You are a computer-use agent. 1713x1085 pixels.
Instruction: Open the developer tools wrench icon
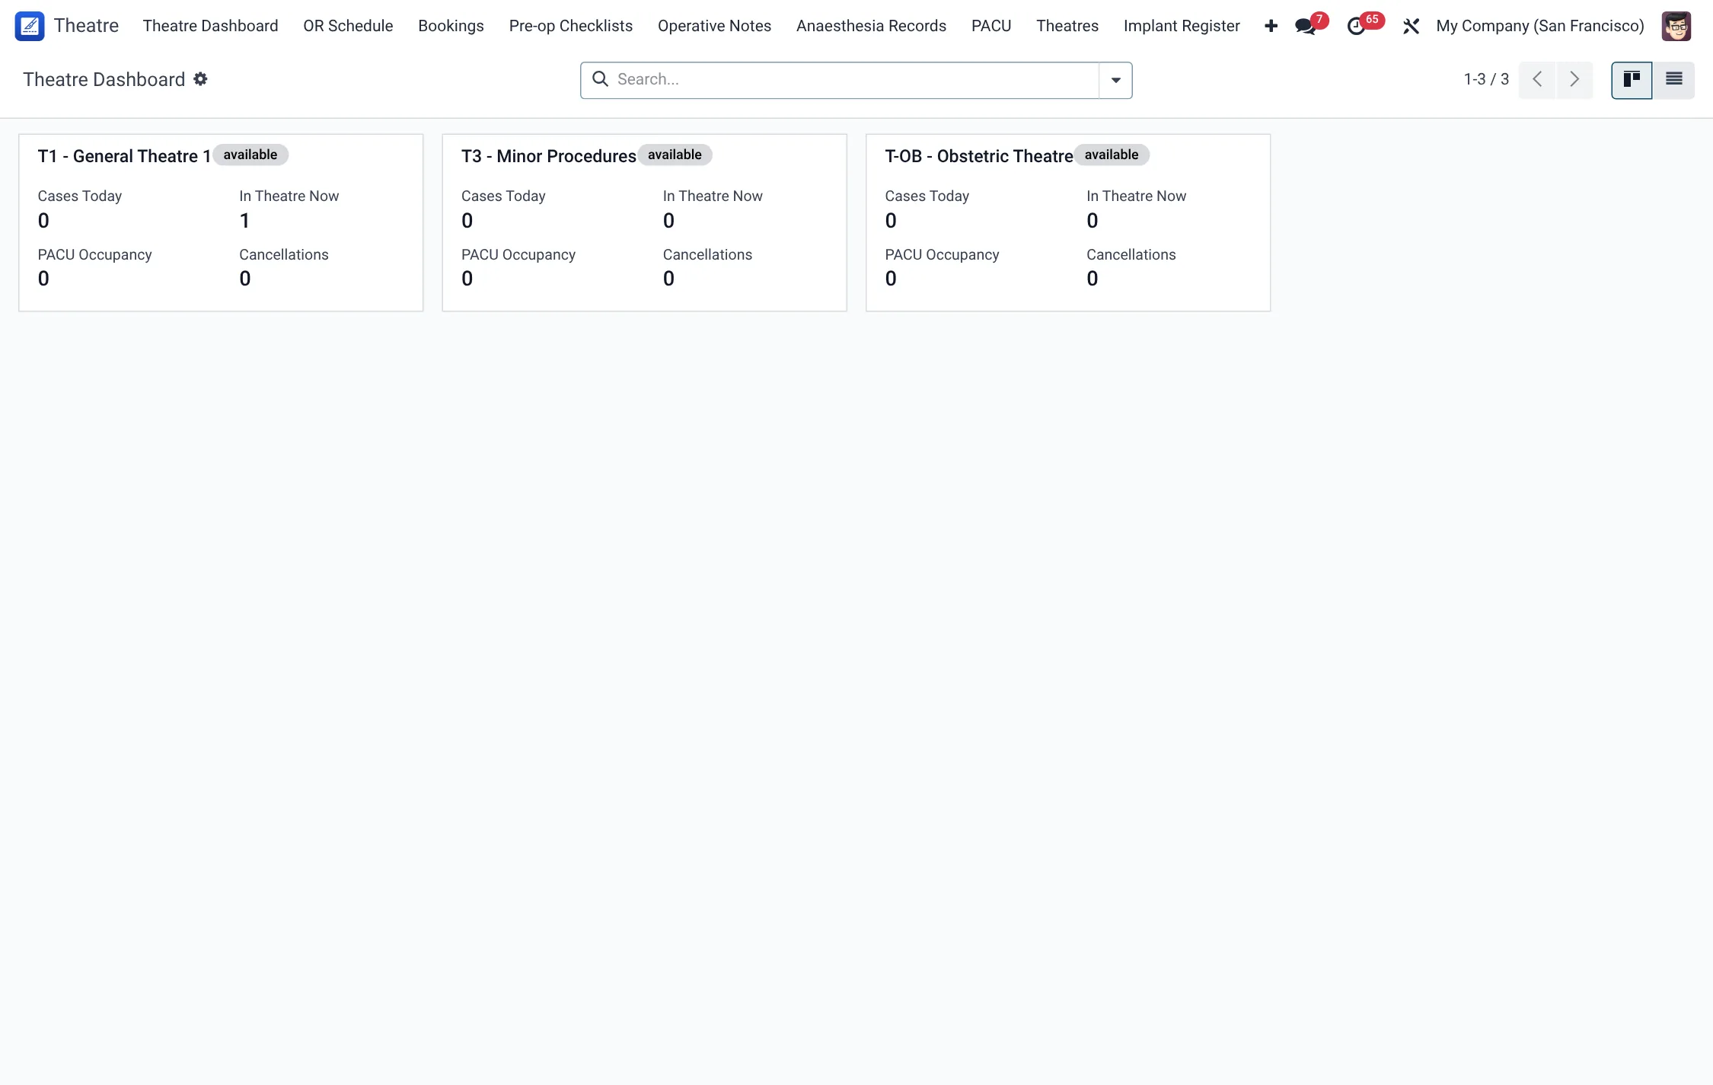[1411, 27]
